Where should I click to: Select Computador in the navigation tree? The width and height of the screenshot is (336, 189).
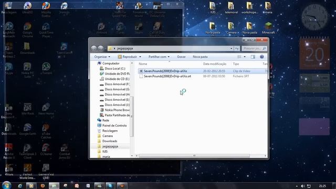pyautogui.click(x=109, y=64)
